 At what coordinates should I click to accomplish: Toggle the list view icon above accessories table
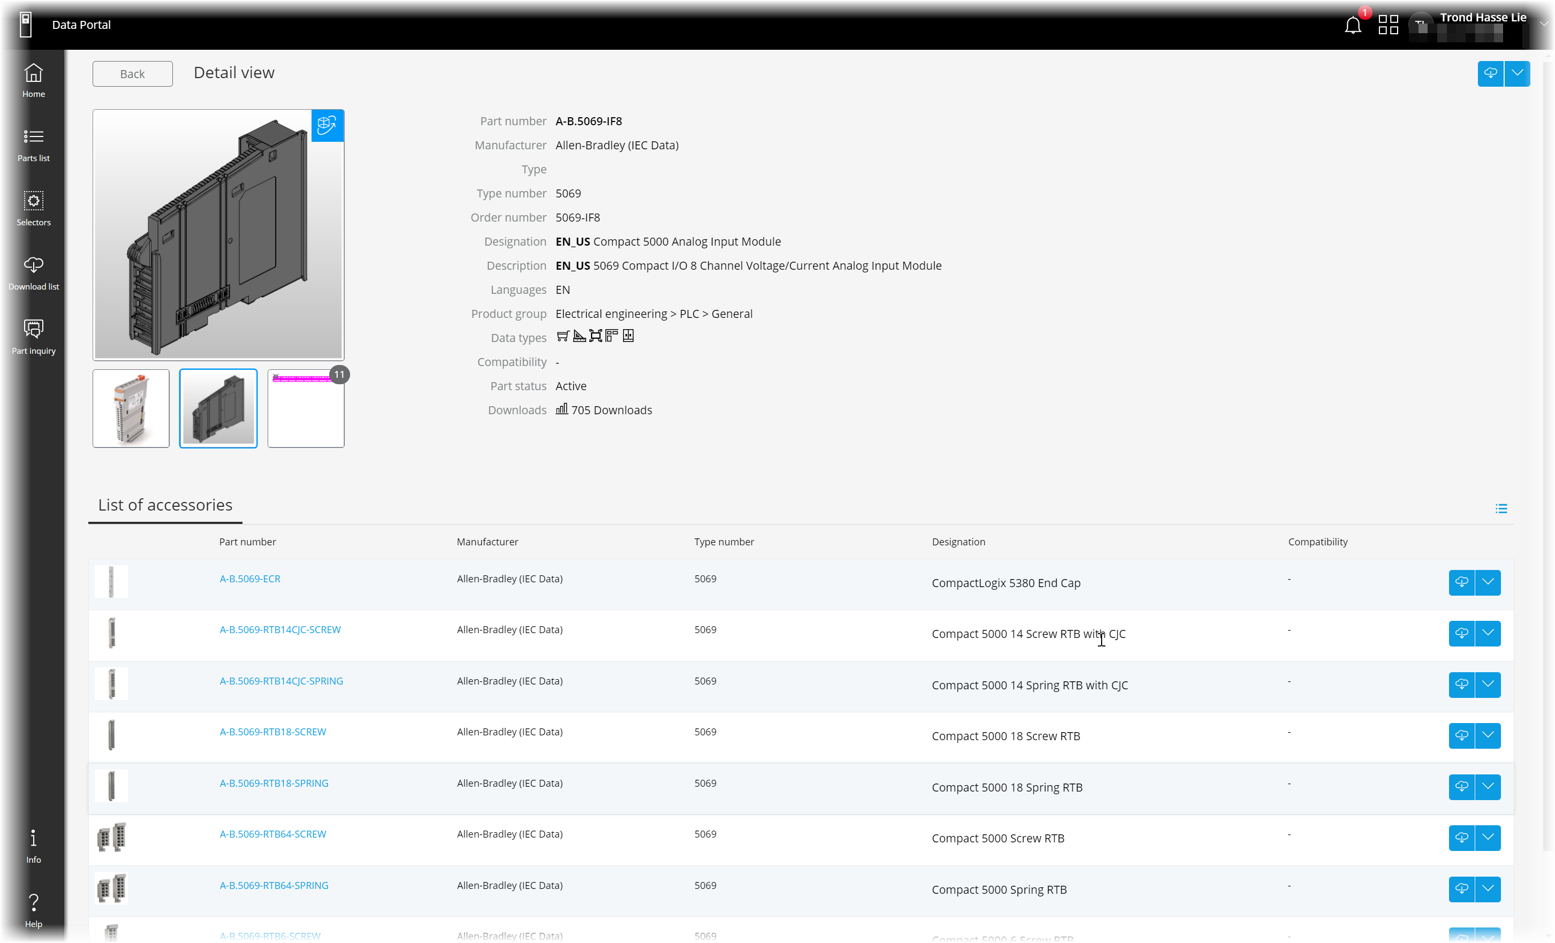pyautogui.click(x=1502, y=508)
